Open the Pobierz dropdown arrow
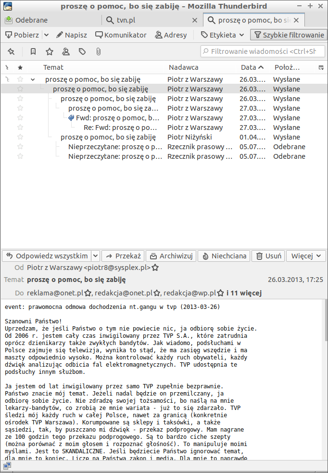Screen dimensions: 328x473 pos(47,35)
